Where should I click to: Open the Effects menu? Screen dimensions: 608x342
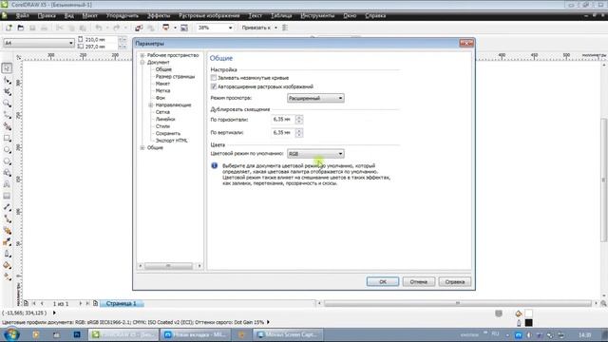tap(159, 15)
